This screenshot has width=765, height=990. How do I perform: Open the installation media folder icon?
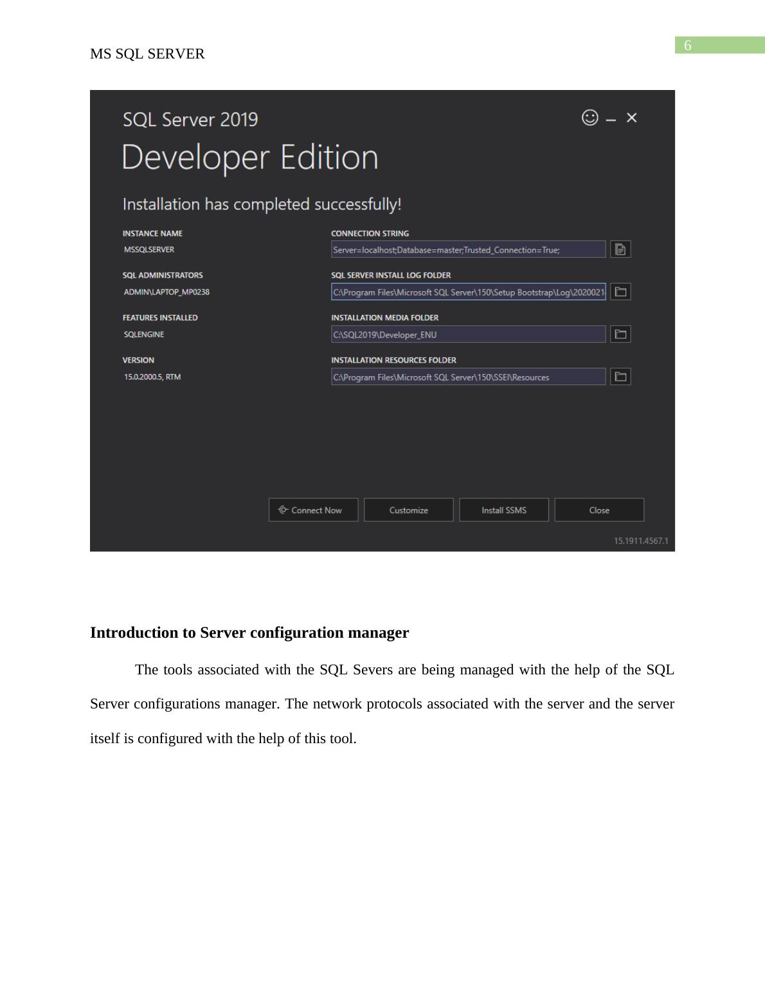[x=620, y=334]
